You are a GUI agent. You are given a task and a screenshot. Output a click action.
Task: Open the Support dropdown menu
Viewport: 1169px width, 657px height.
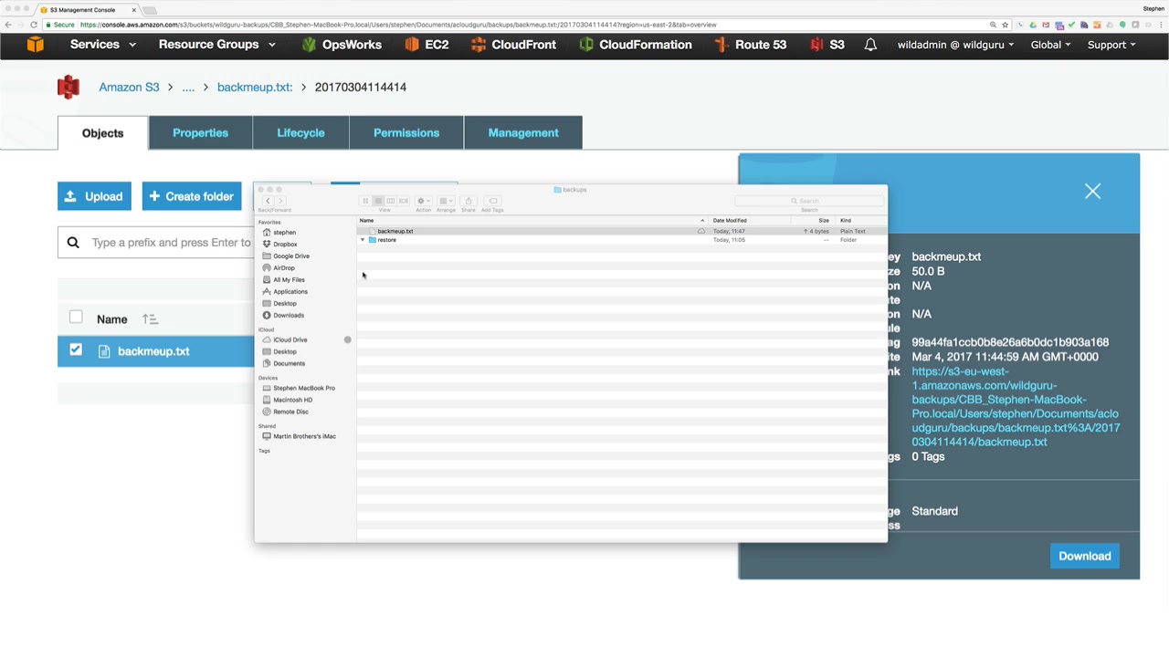[1111, 45]
